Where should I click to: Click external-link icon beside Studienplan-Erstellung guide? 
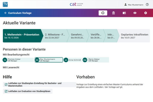(6, 84)
